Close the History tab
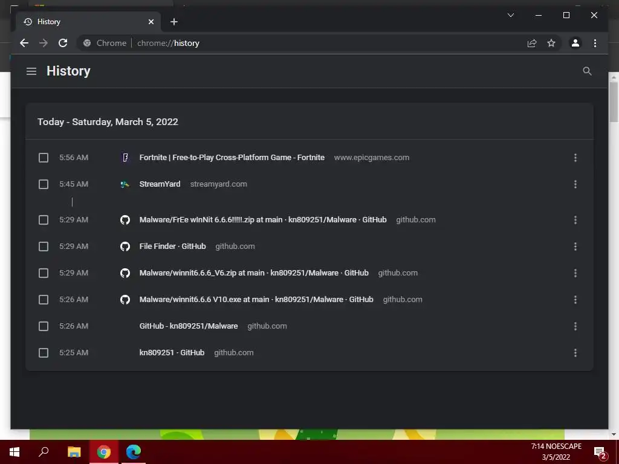 click(x=151, y=22)
